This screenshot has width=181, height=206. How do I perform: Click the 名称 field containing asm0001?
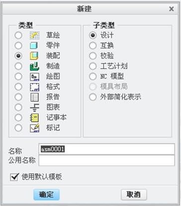106,149
